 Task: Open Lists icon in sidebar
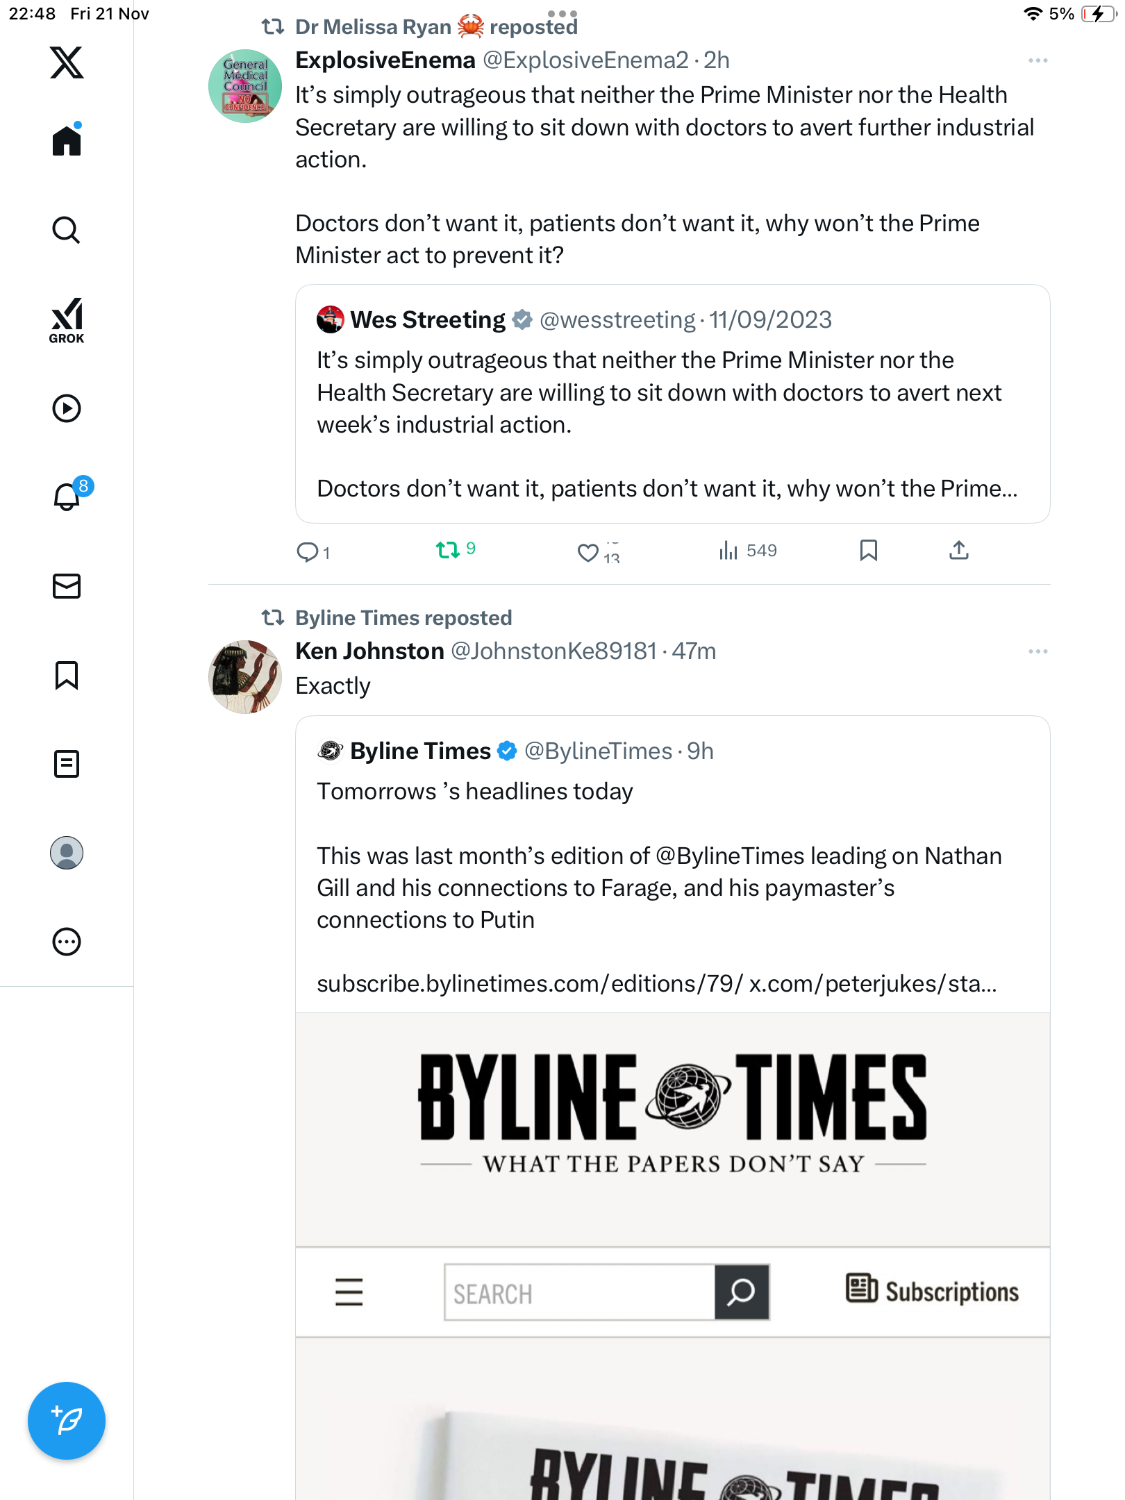67,764
